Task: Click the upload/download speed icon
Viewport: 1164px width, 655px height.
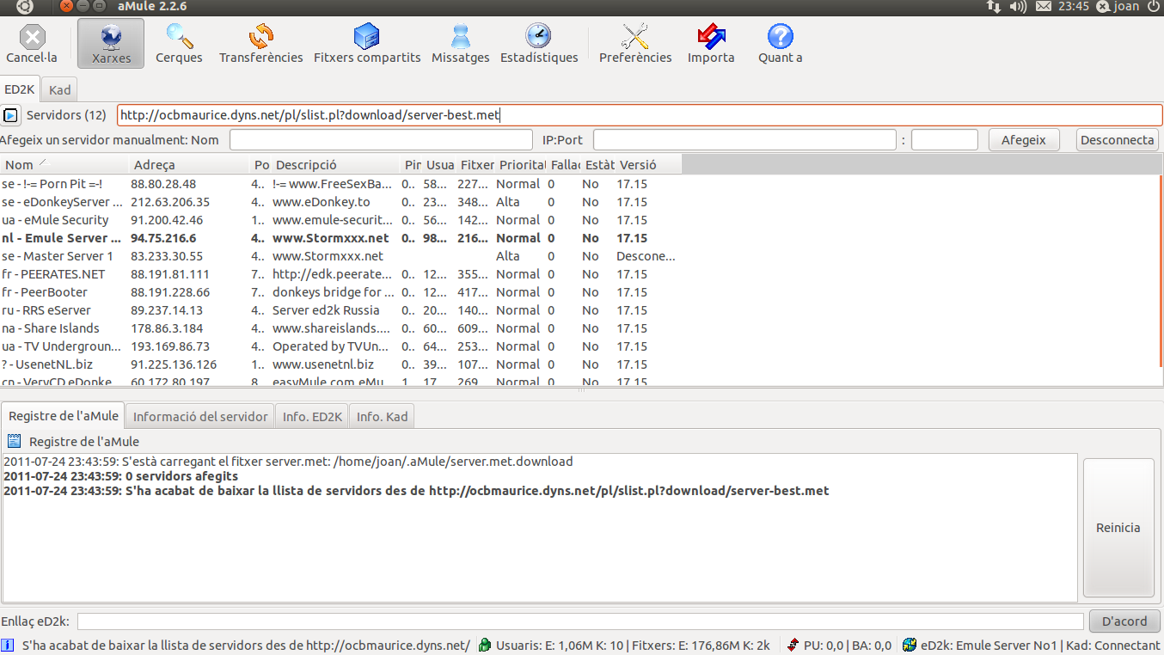Action: click(x=793, y=646)
